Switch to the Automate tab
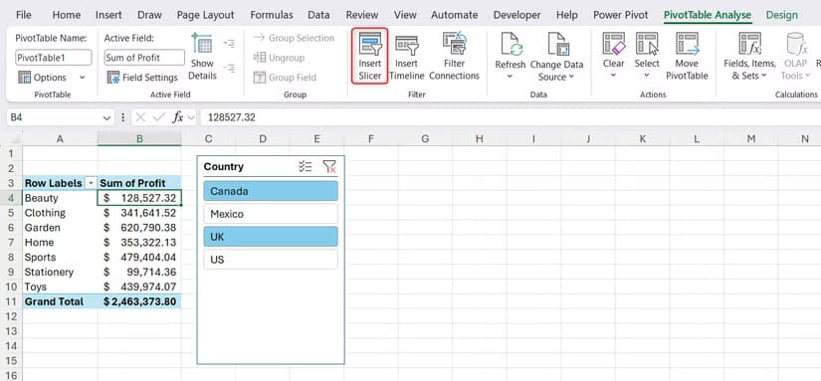Viewport: 821px width, 381px height. [x=454, y=15]
